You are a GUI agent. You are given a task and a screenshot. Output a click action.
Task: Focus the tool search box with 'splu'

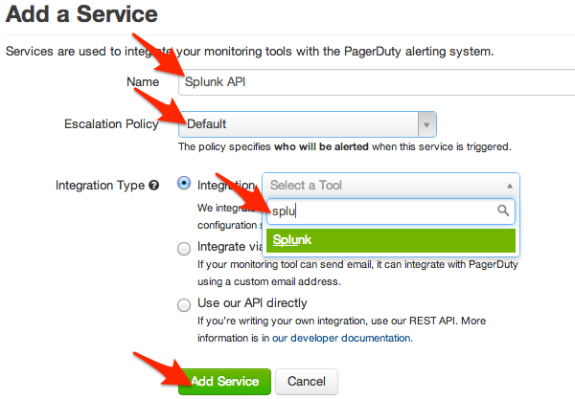click(x=381, y=211)
